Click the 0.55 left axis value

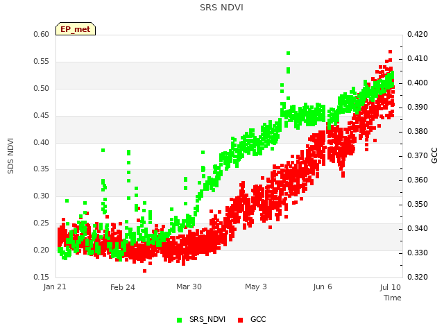pos(42,62)
